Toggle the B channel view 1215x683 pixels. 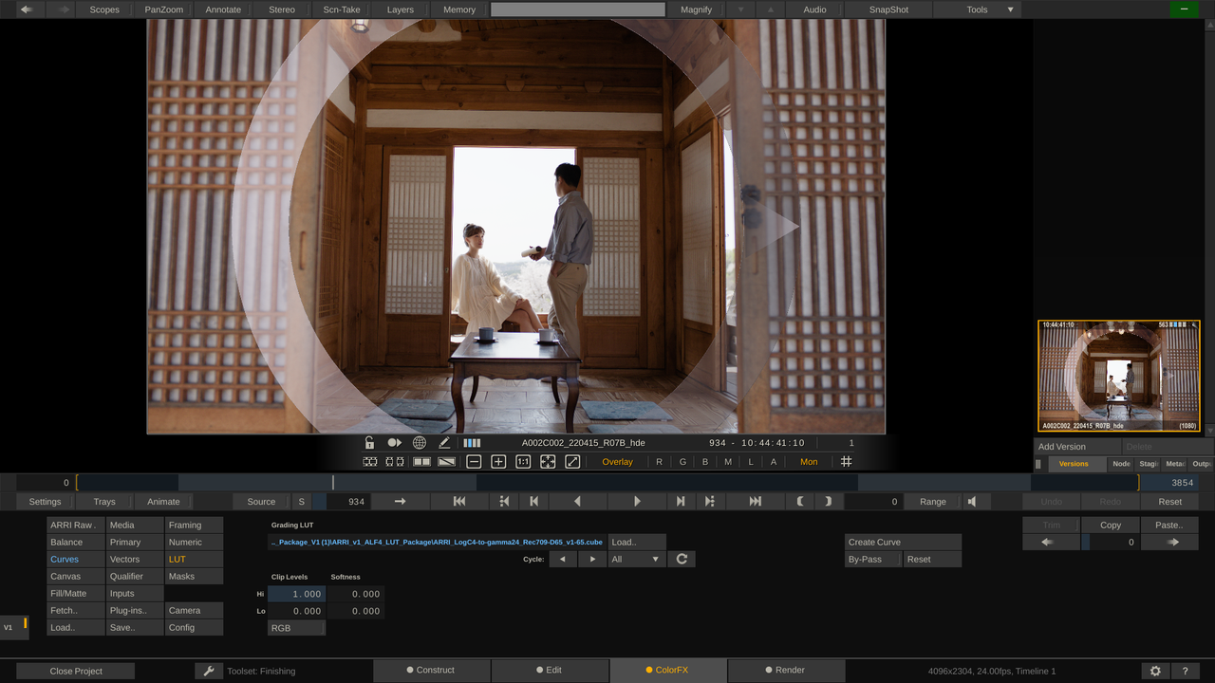(705, 462)
